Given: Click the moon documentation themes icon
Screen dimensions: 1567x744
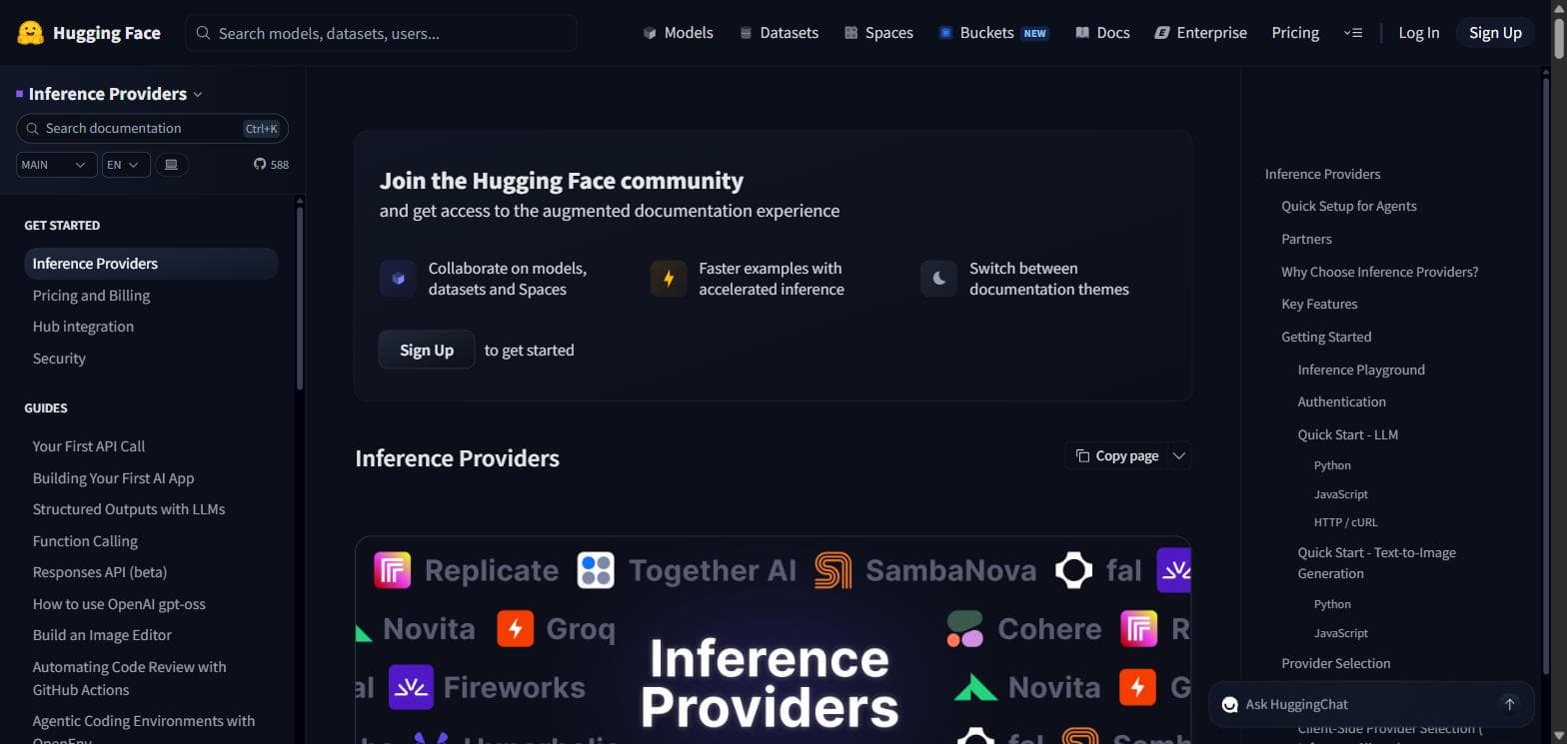Looking at the screenshot, I should pyautogui.click(x=939, y=279).
